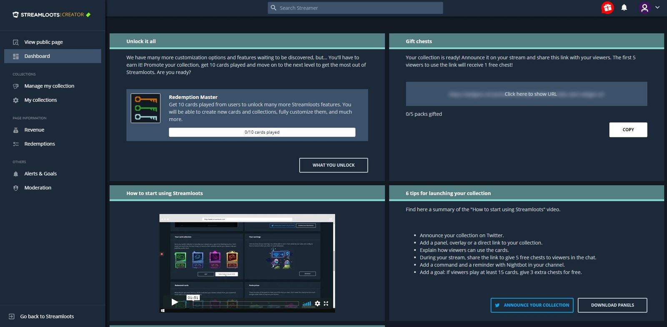The width and height of the screenshot is (667, 327).
Task: Click the search magnifier icon
Action: click(x=273, y=8)
